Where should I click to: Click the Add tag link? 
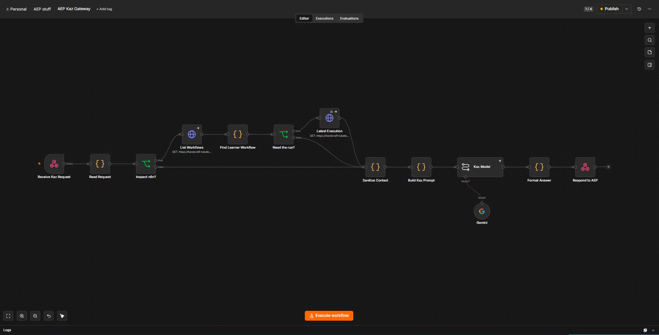[104, 9]
